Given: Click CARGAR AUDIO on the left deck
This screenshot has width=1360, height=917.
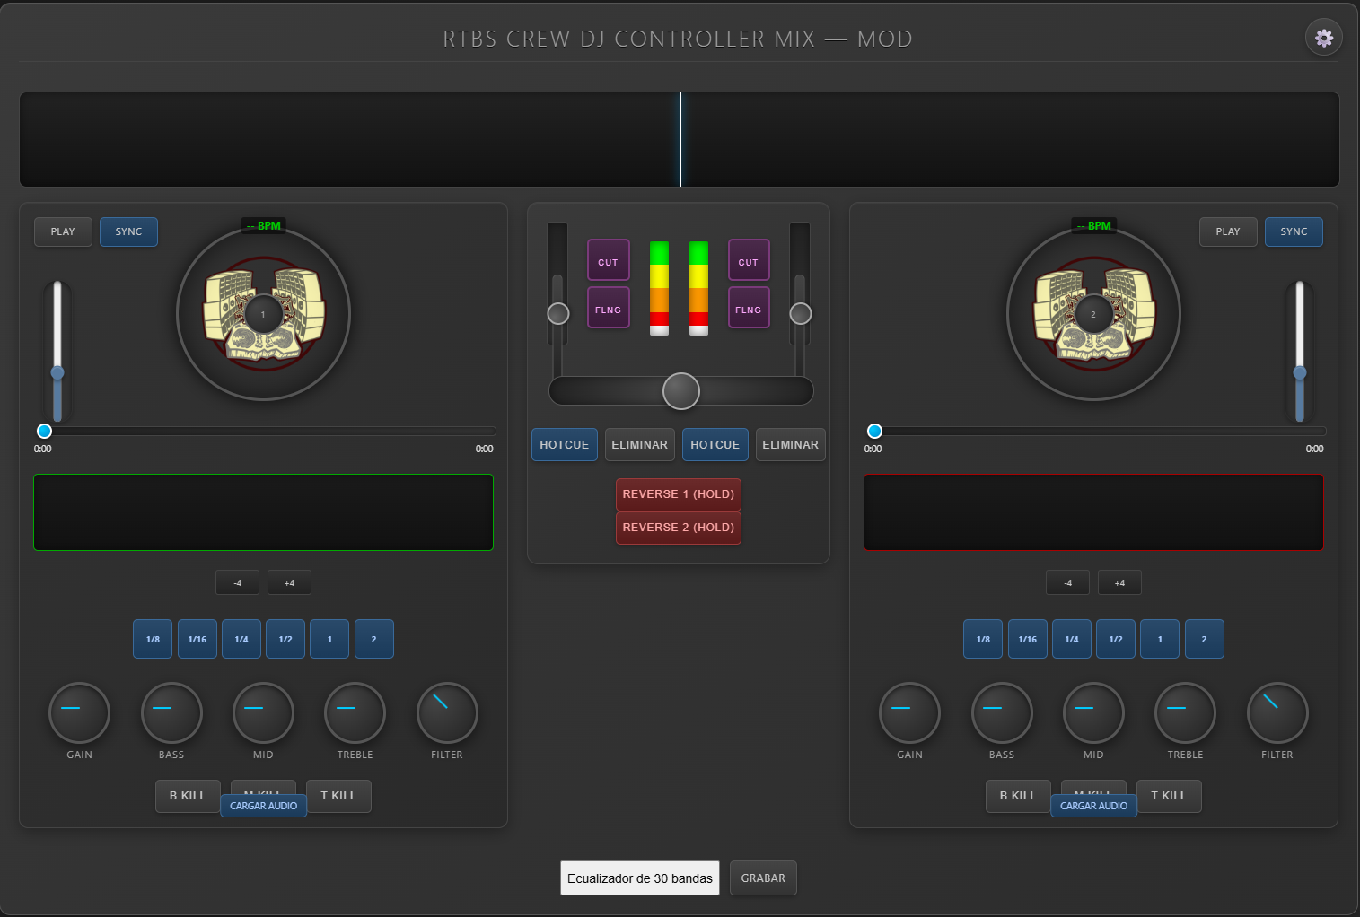Looking at the screenshot, I should coord(263,806).
